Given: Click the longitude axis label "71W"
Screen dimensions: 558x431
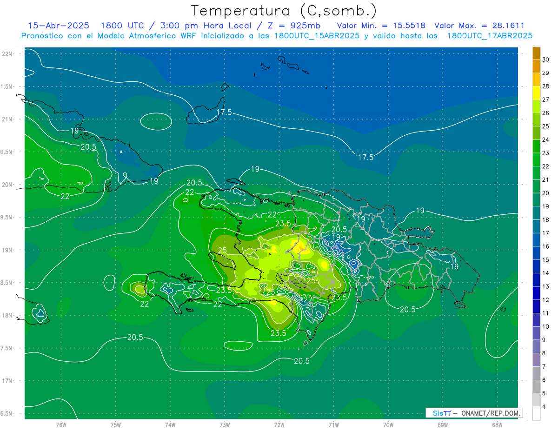Looking at the screenshot, I should [x=333, y=425].
